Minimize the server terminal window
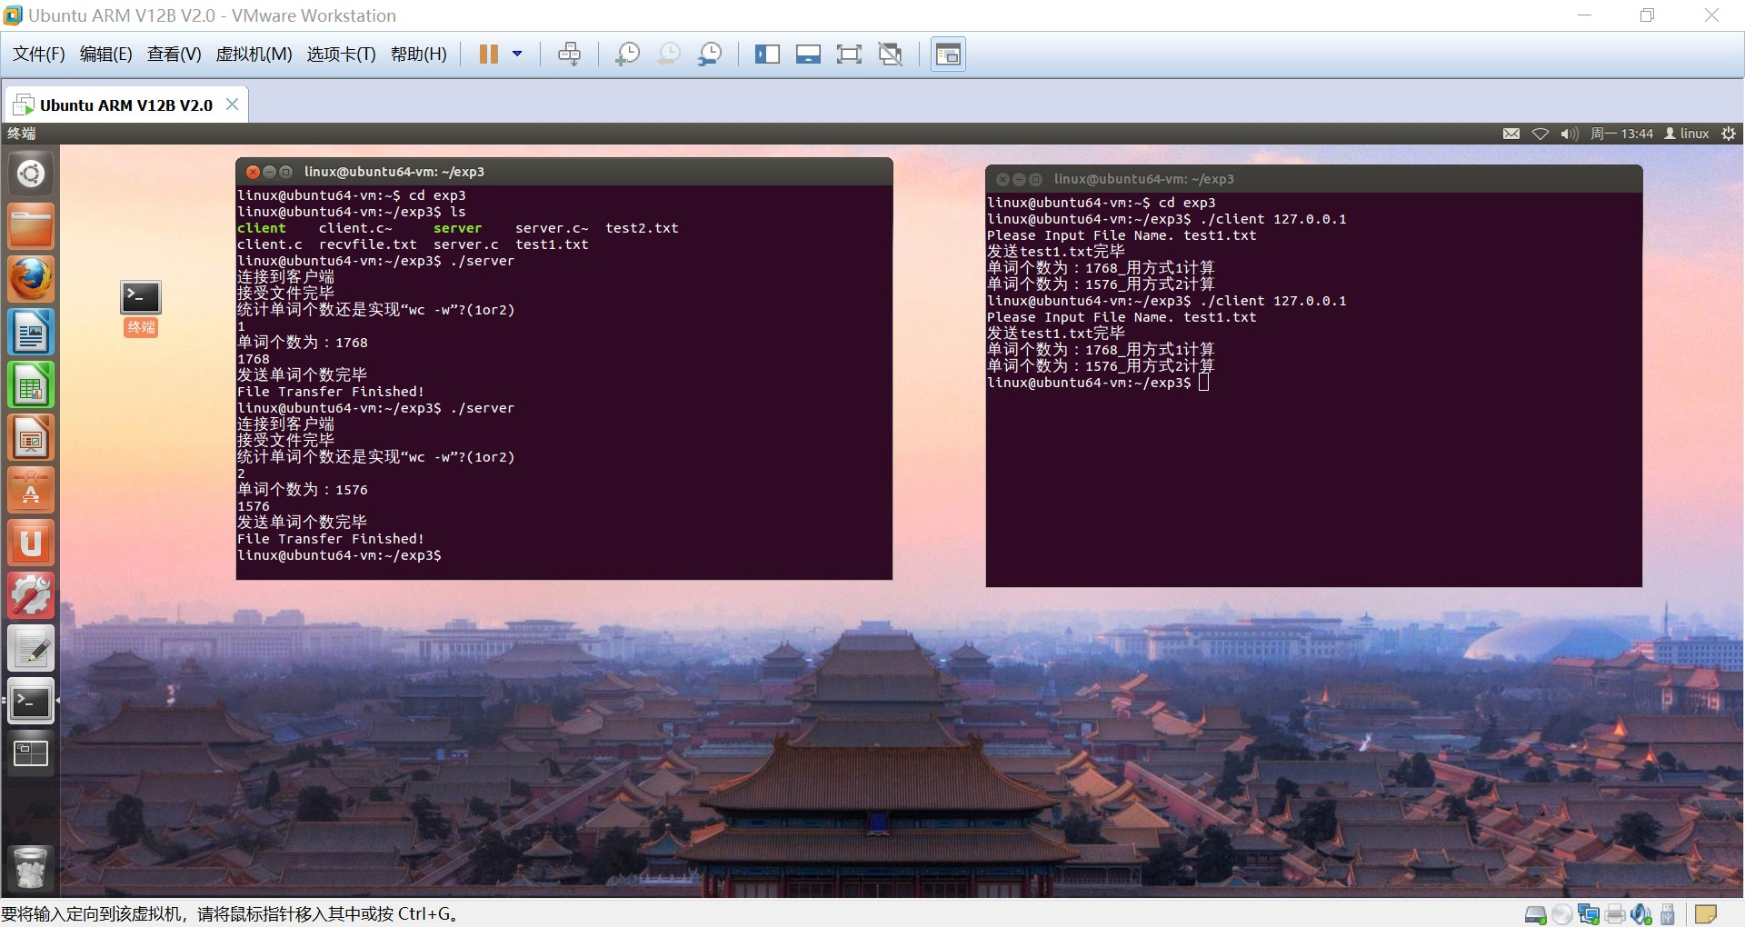Screen dimensions: 1745x927 [269, 172]
